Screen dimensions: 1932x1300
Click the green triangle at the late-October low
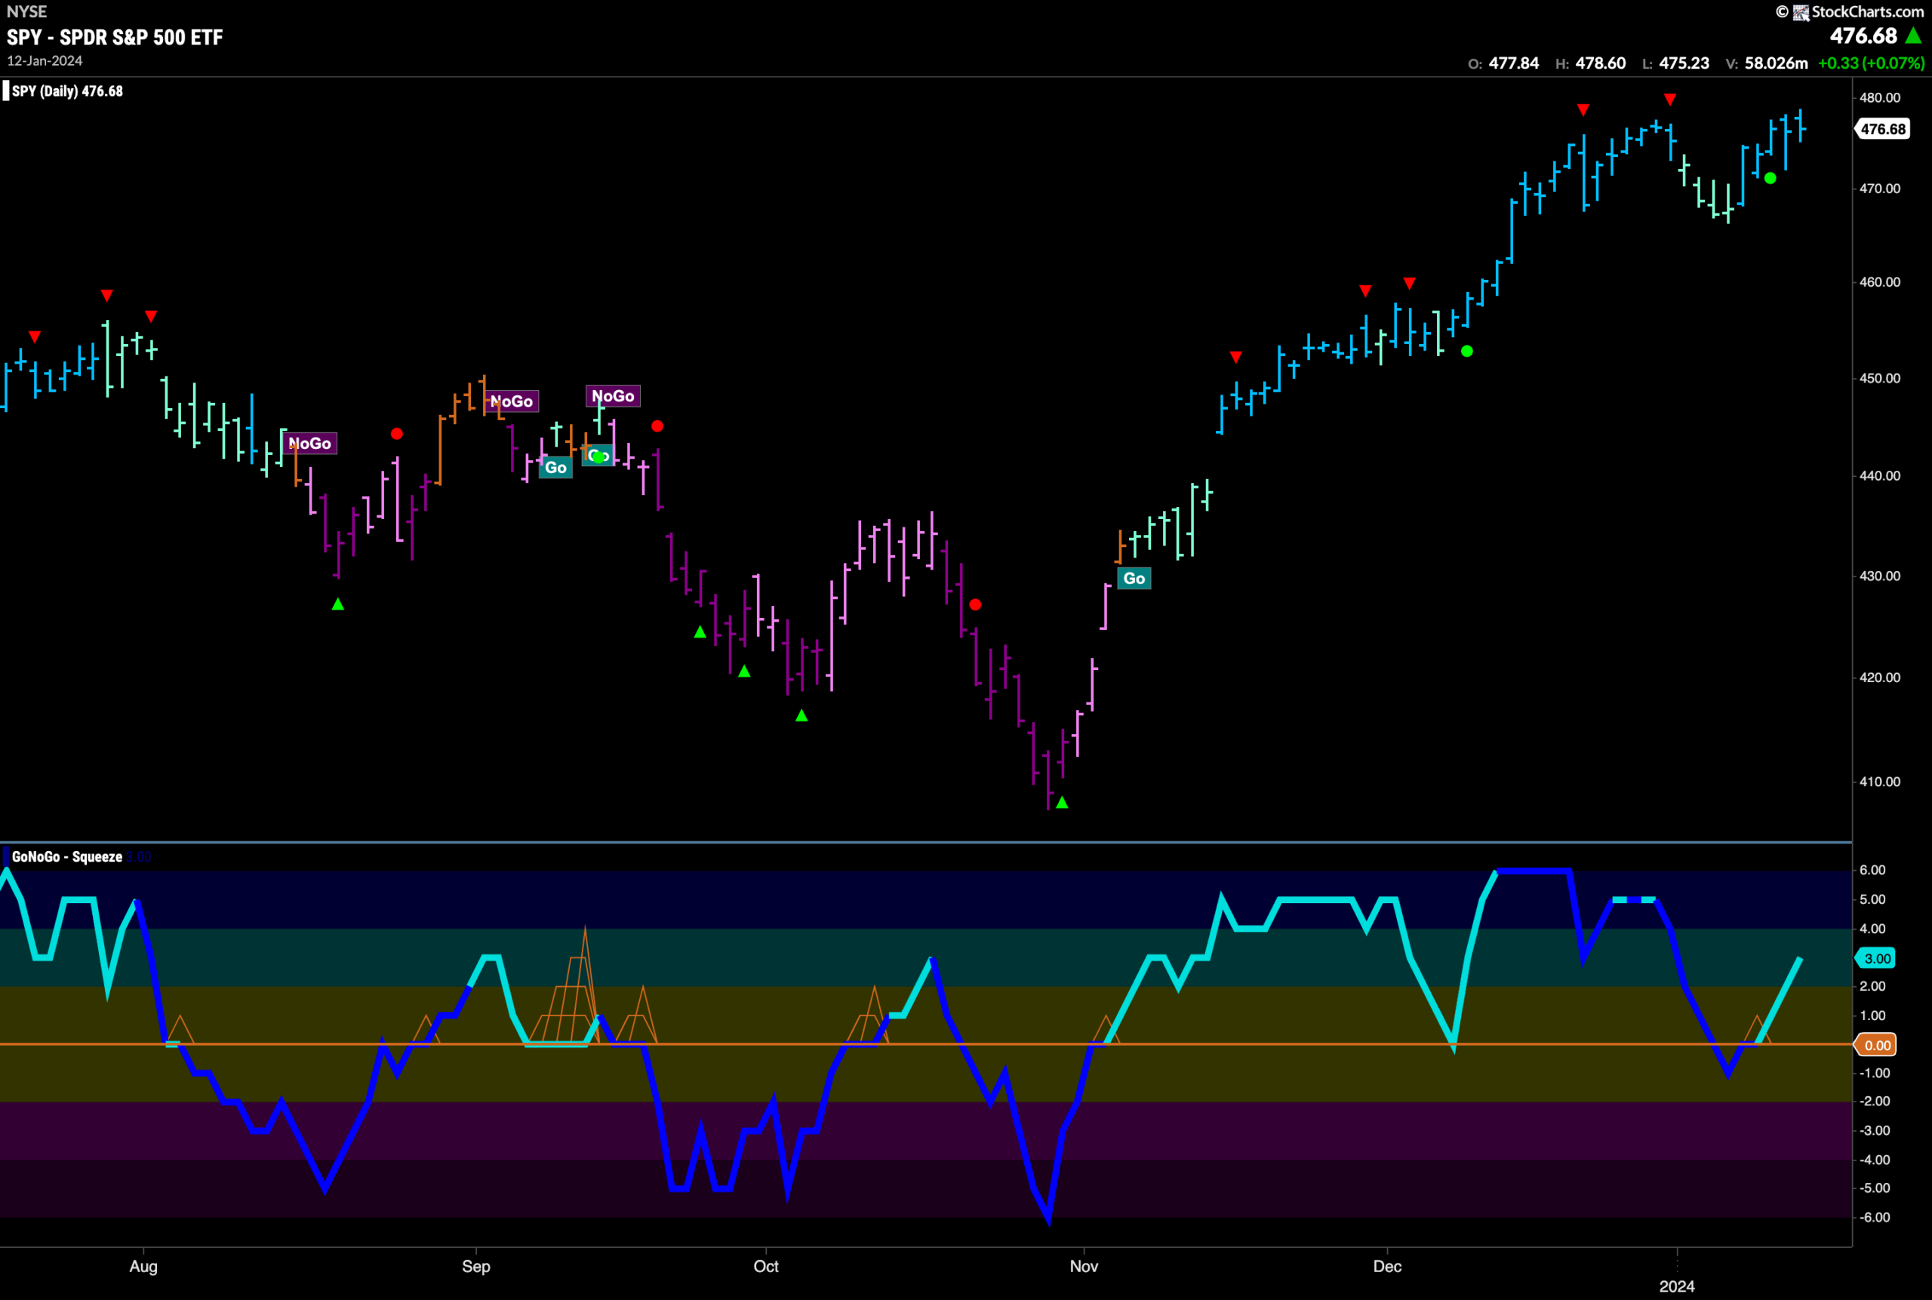tap(1061, 803)
